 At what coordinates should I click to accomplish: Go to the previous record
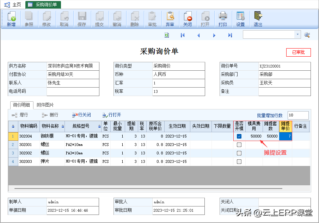pyautogui.click(x=198, y=35)
